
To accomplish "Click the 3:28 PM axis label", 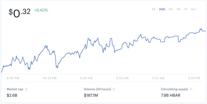I will (194, 78).
